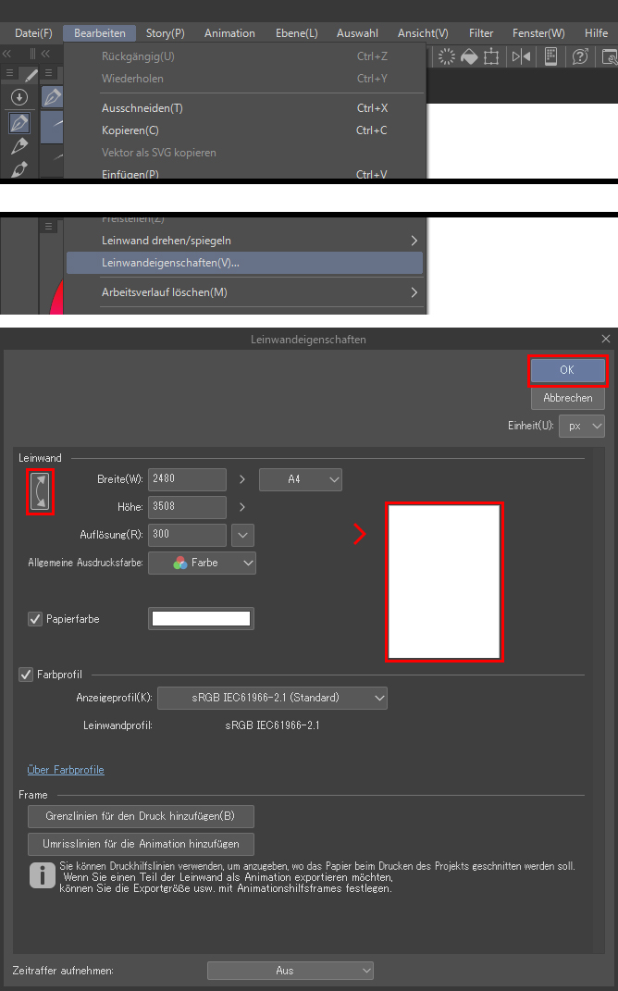Click the Leinwandprofil value sRGB IEC61966-2.1
The image size is (618, 991).
click(x=272, y=725)
